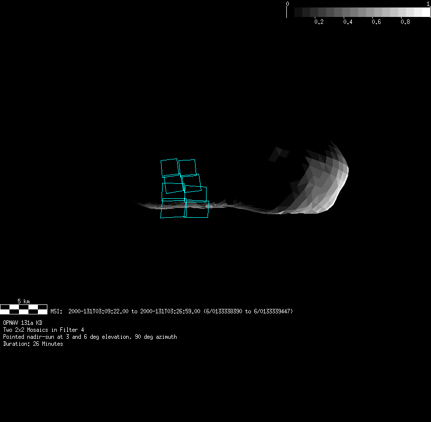The height and width of the screenshot is (422, 431).
Task: Click the MSI start time 2000-131T03:09:22.00
Action: click(98, 311)
